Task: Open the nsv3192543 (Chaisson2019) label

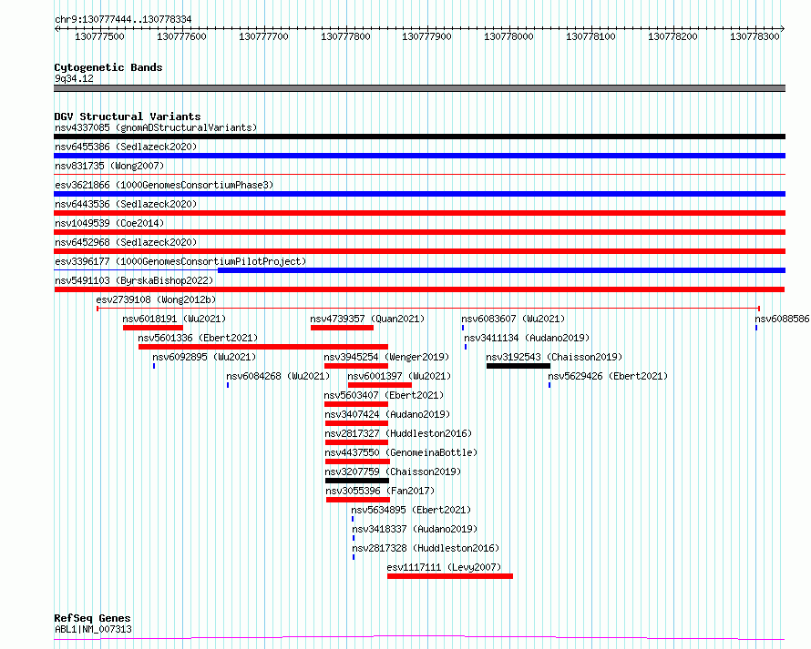Action: pyautogui.click(x=554, y=357)
